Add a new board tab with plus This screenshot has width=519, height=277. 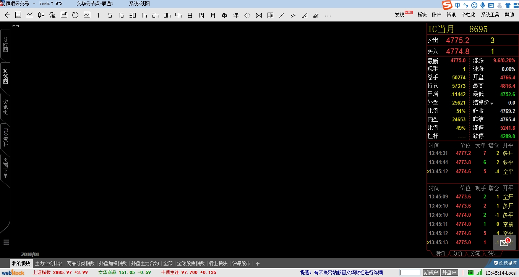[258, 263]
